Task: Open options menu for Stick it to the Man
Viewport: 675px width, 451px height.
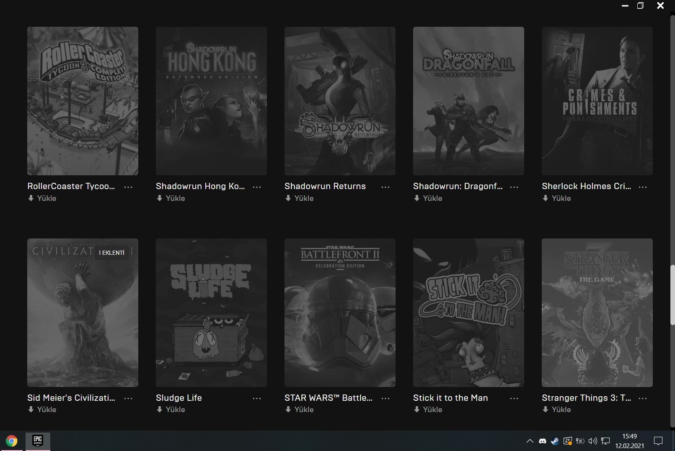Action: coord(514,399)
